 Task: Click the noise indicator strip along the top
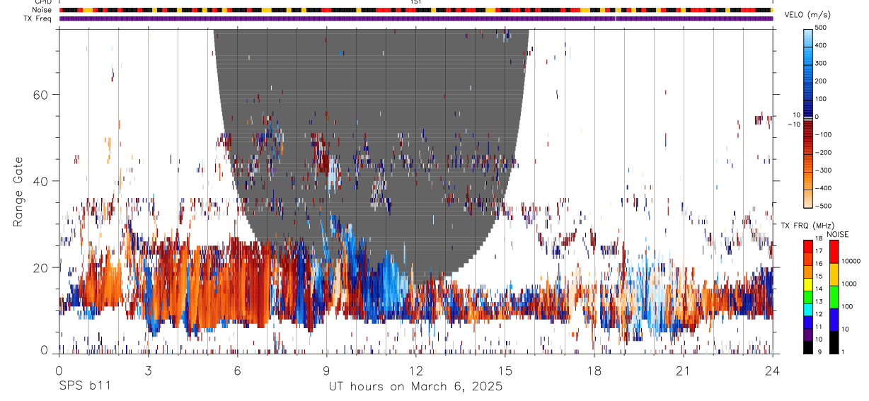(x=416, y=10)
